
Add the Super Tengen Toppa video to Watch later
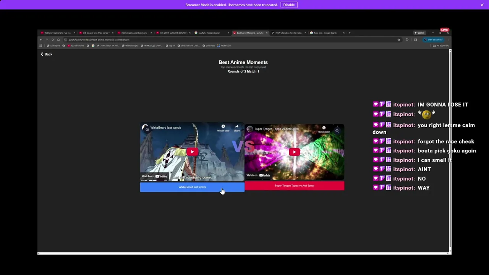tap(324, 129)
